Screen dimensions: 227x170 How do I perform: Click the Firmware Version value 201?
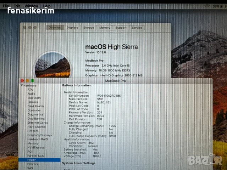99,113
